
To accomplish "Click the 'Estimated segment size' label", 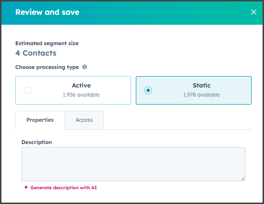I will [47, 43].
